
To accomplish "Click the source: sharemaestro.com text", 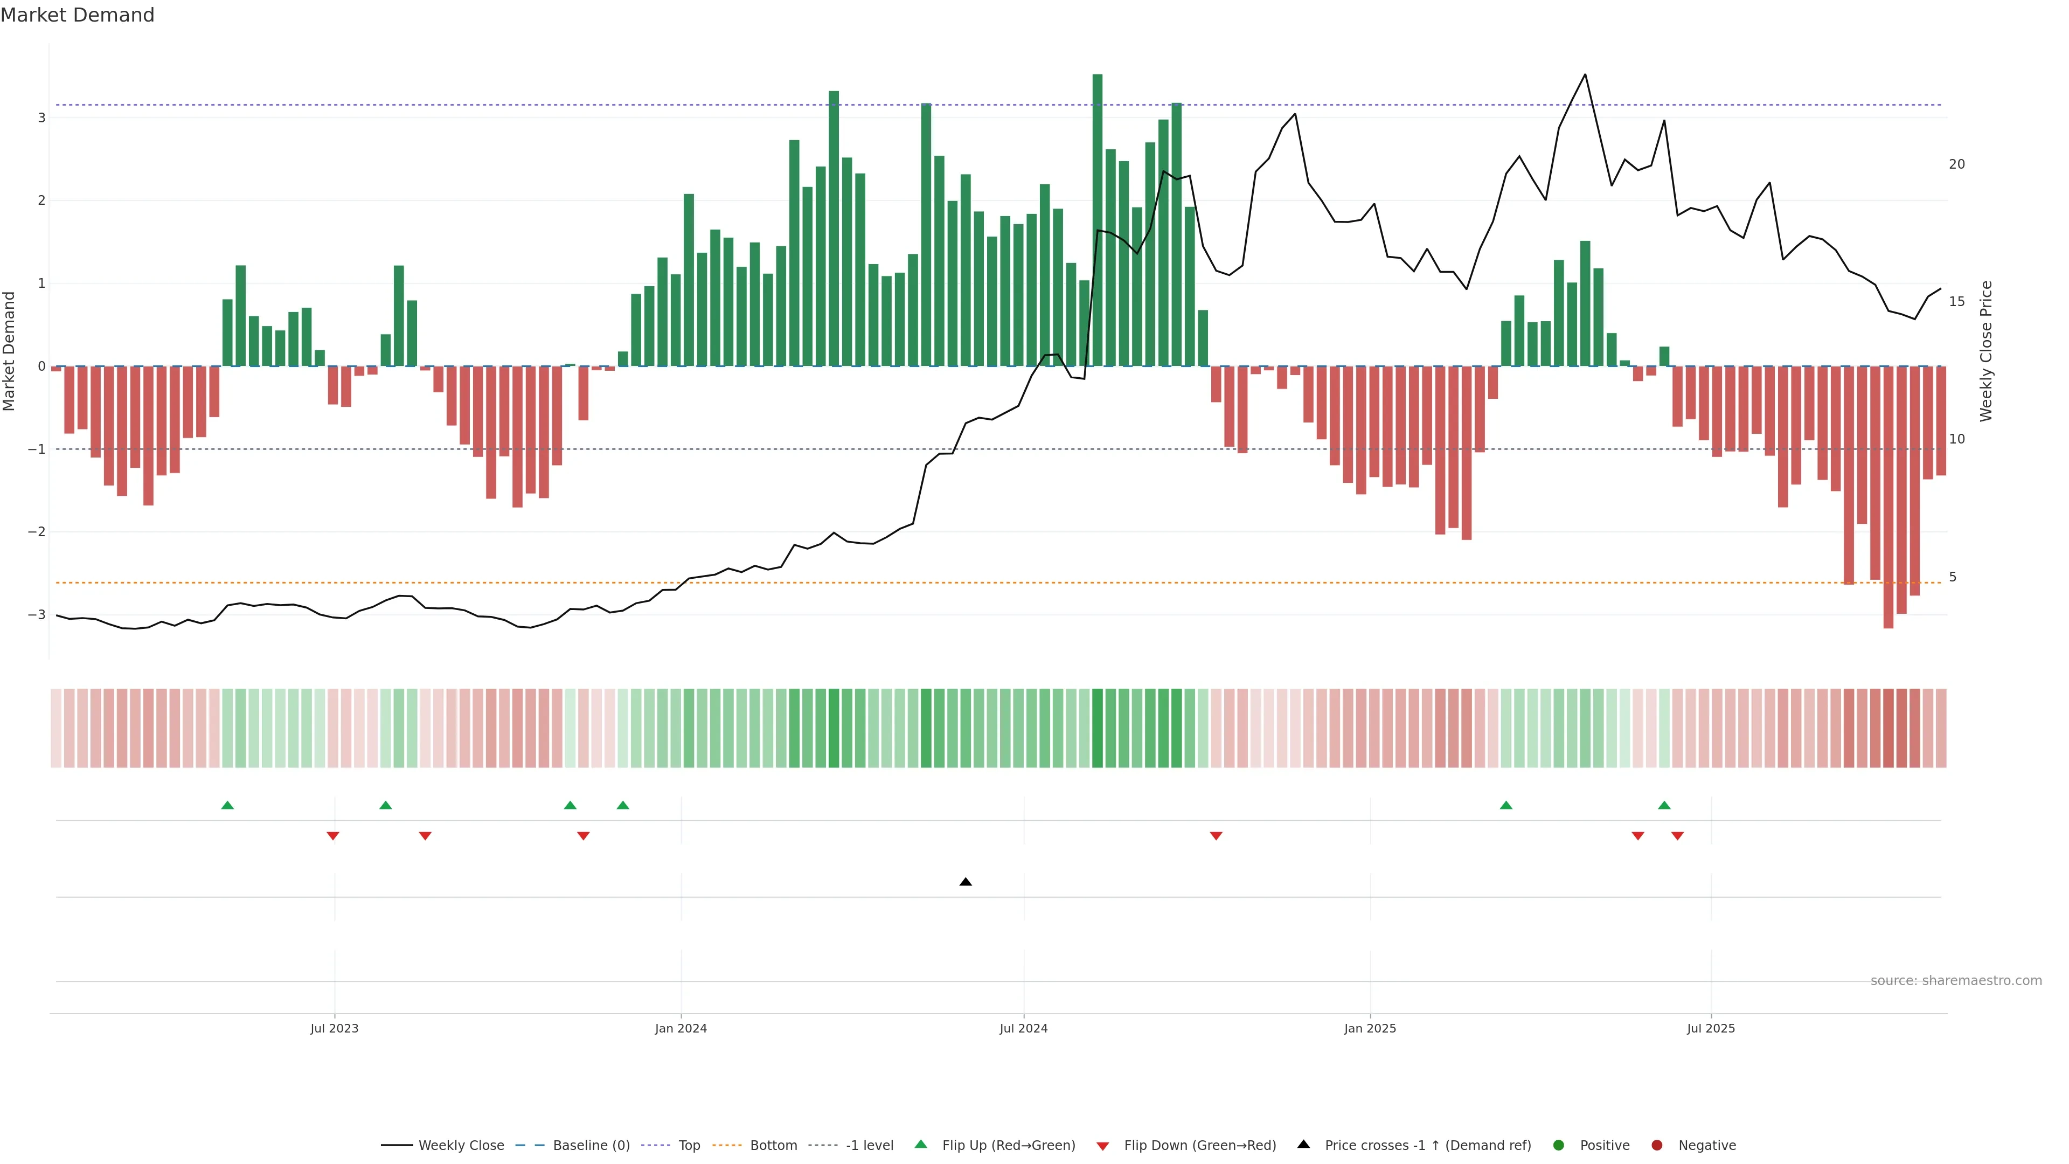I will click(x=1956, y=981).
